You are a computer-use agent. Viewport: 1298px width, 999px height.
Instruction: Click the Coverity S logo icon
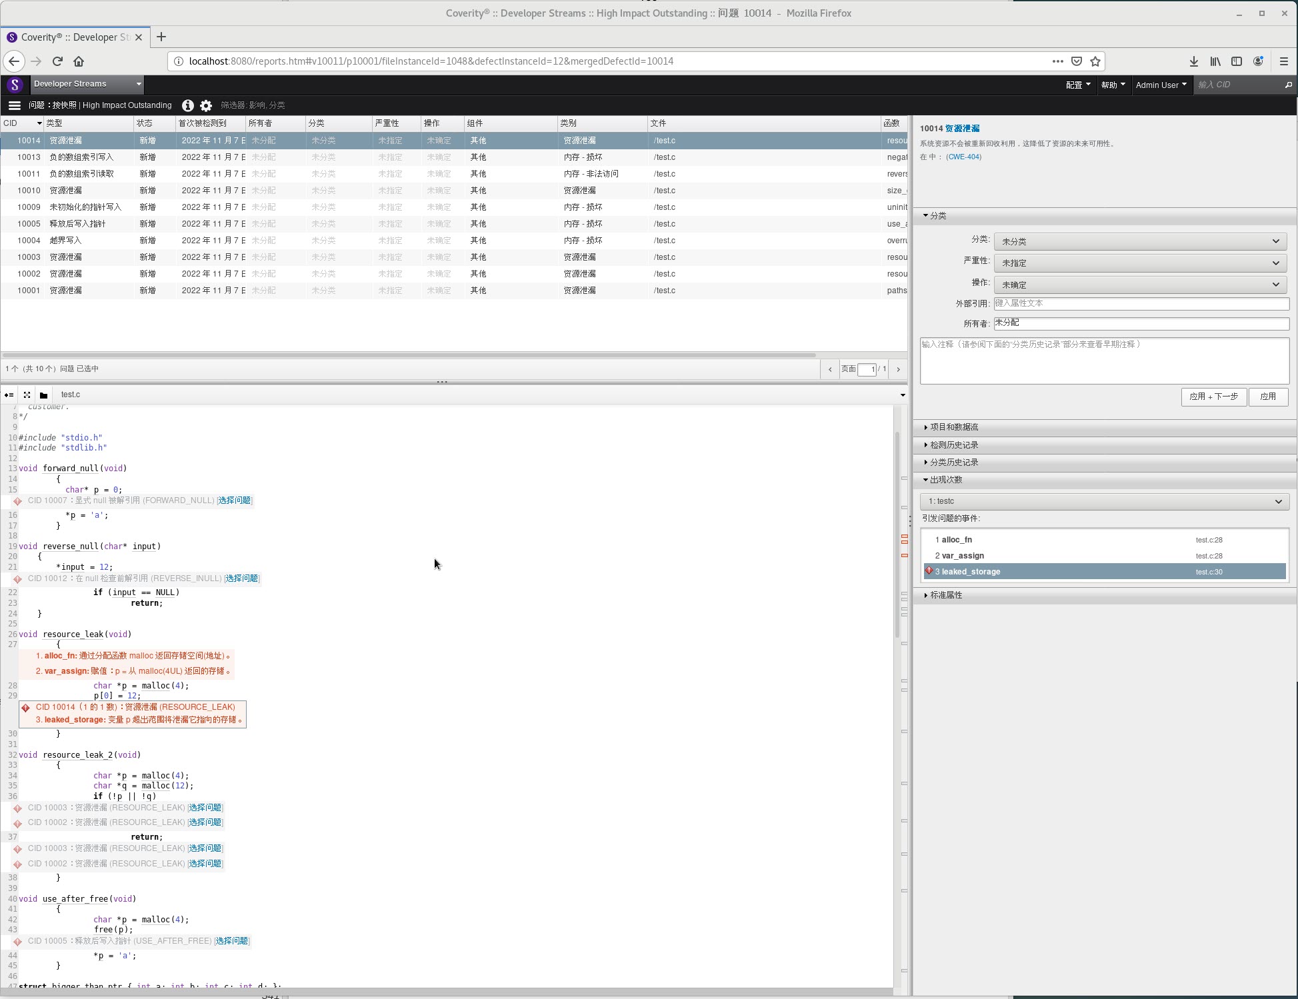coord(14,85)
